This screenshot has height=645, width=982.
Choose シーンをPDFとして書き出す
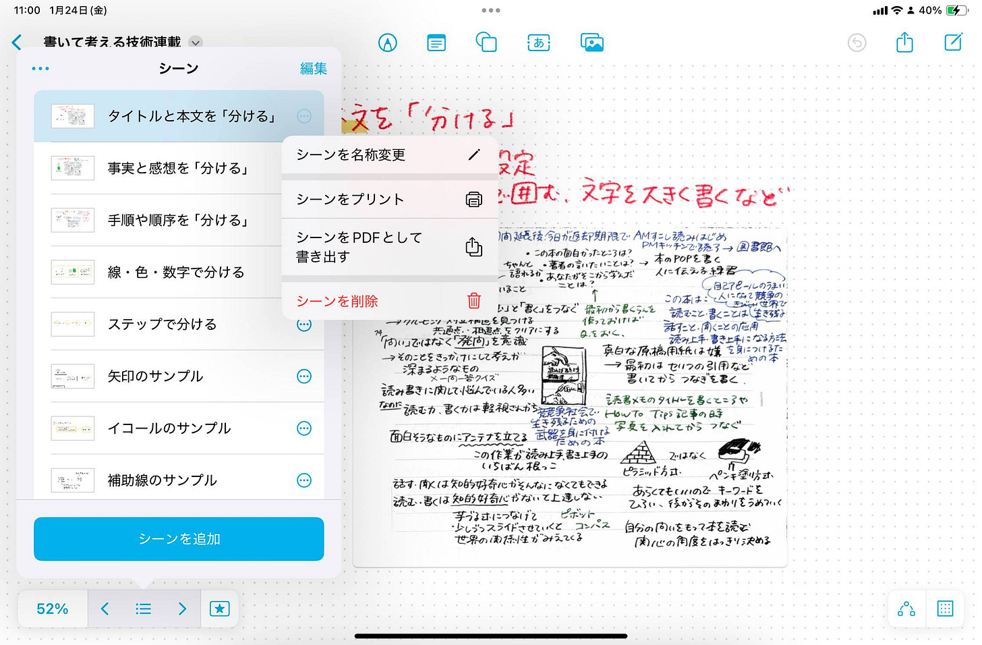(x=390, y=247)
